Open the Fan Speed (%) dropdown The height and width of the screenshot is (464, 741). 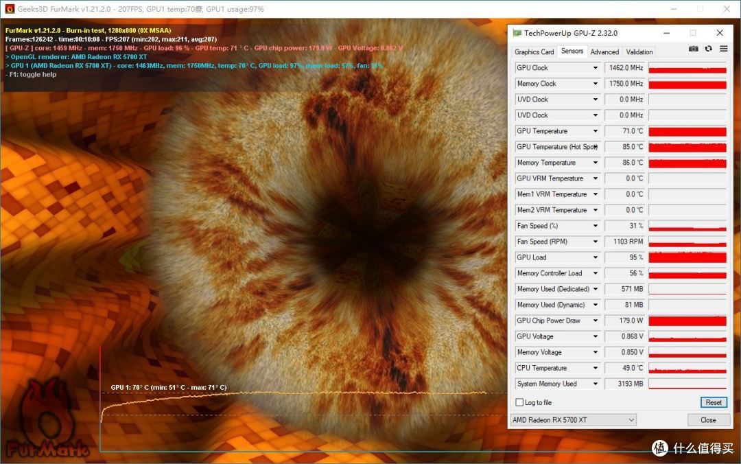pos(596,226)
